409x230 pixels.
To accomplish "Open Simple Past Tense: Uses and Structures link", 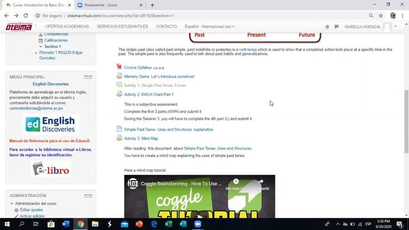I will point(218,148).
